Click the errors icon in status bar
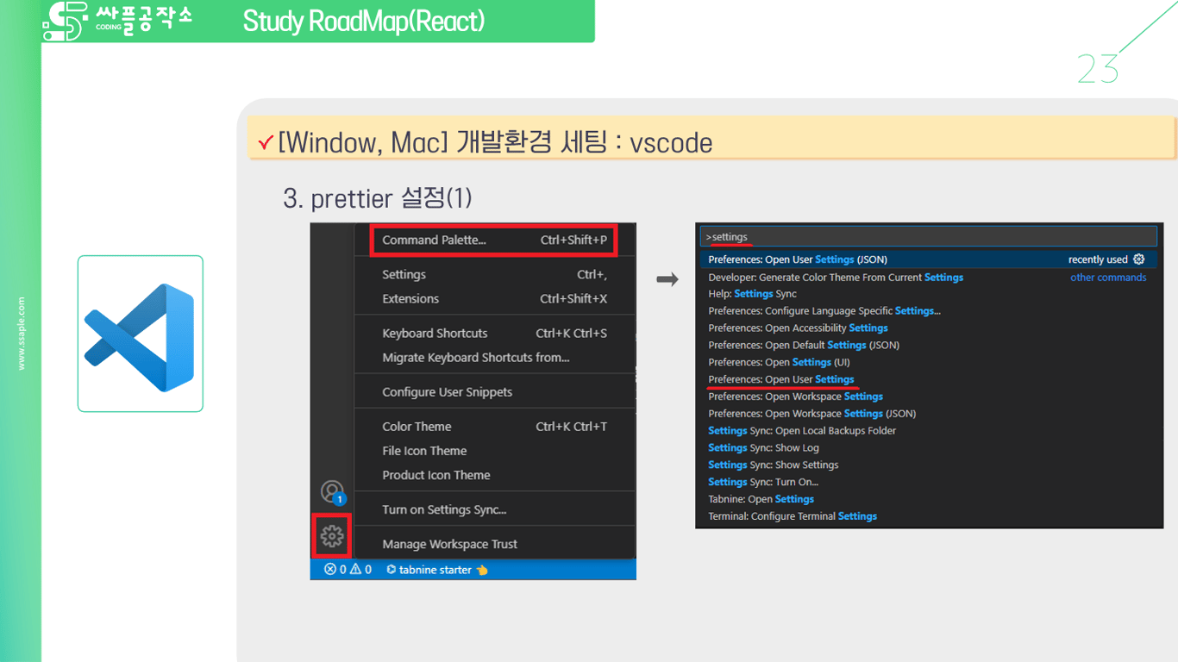Image resolution: width=1178 pixels, height=662 pixels. tap(330, 570)
